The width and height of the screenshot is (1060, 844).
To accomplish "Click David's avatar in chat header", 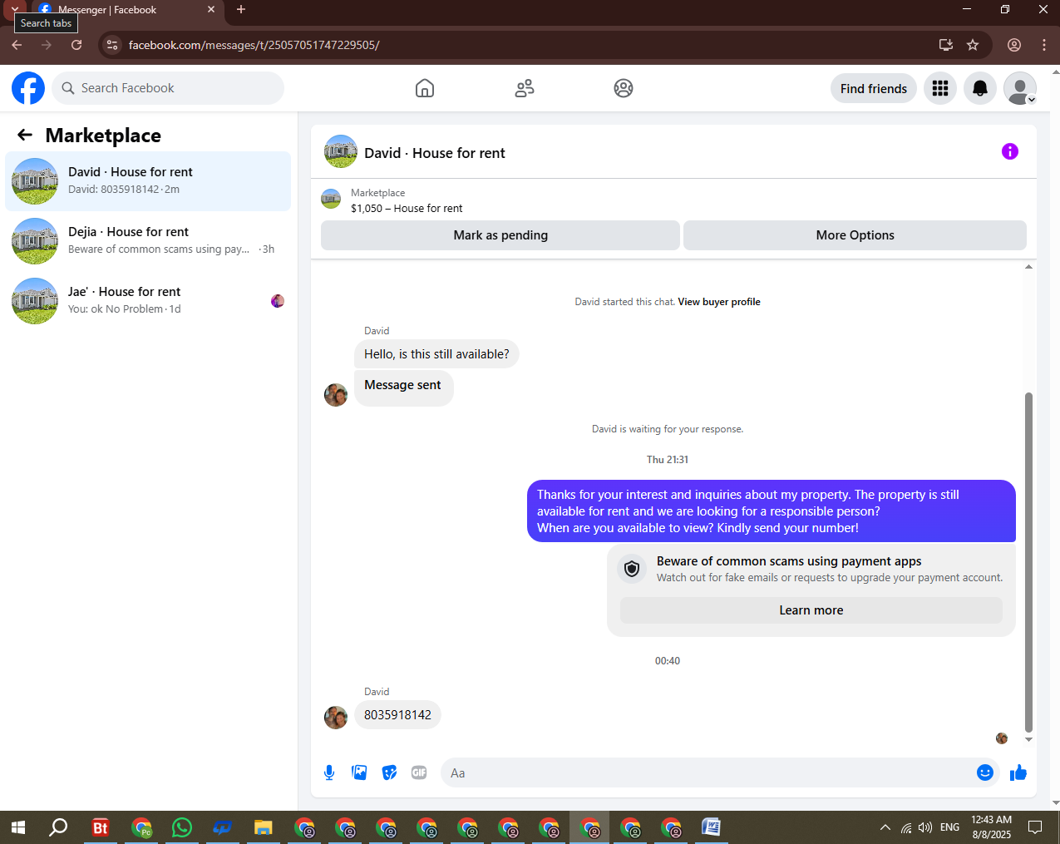I will click(x=341, y=151).
